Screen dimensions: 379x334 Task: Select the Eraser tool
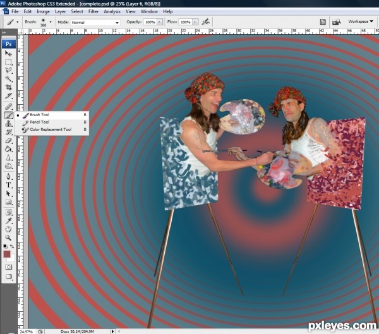pyautogui.click(x=8, y=141)
